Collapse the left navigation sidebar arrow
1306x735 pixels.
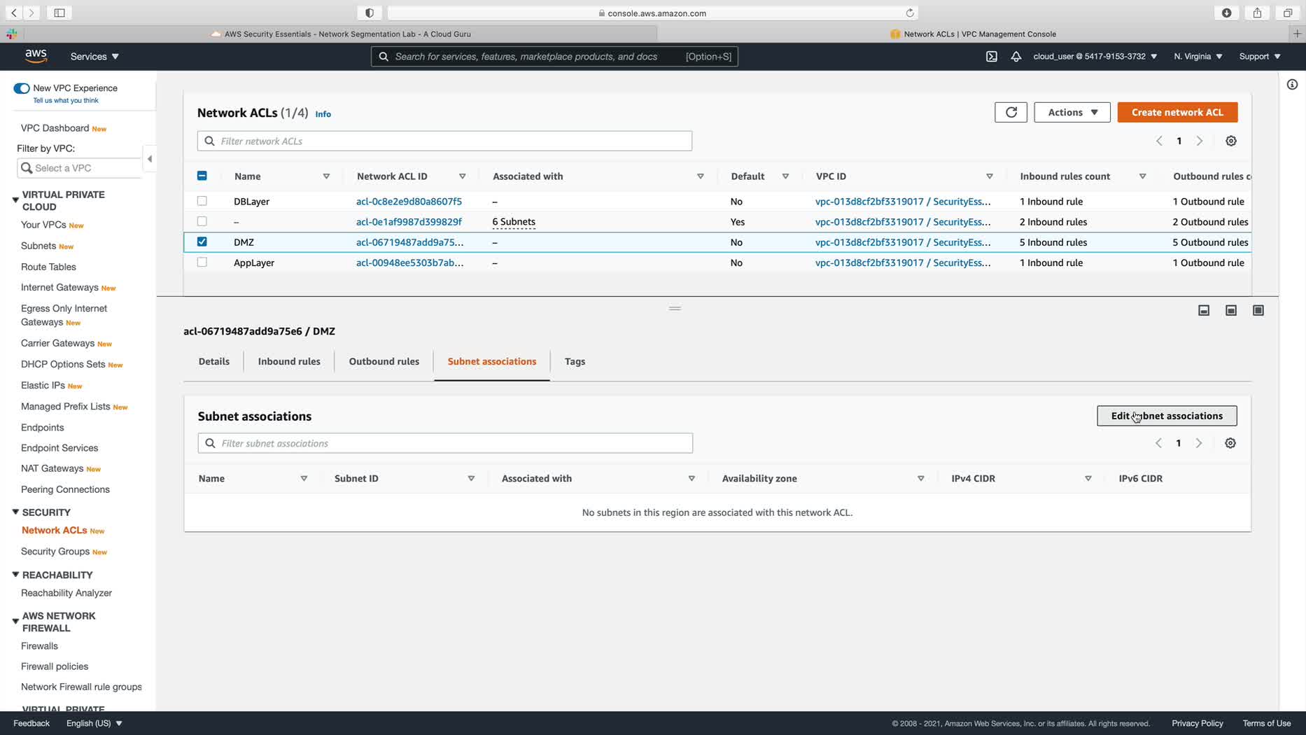tap(149, 159)
